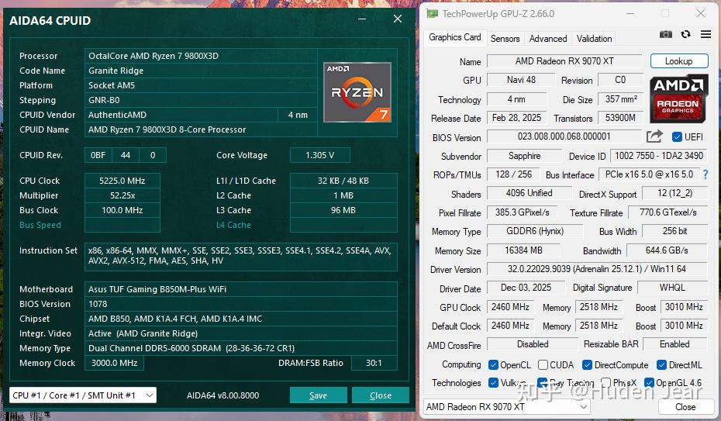The height and width of the screenshot is (421, 721).
Task: Minimize the AIDA64 CPUID window
Action: (362, 19)
